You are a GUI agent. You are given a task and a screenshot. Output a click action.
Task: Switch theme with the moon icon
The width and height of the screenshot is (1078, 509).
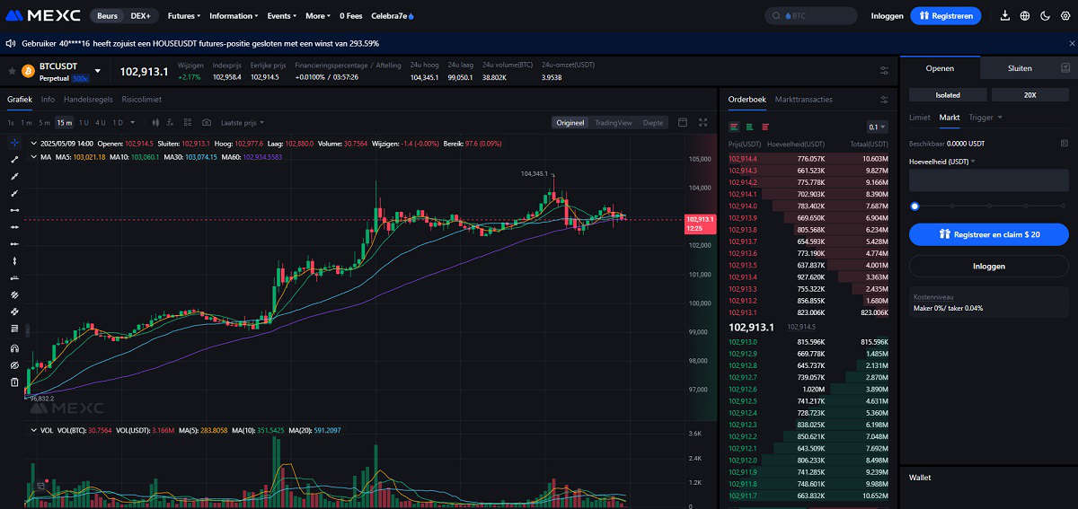click(x=1045, y=16)
